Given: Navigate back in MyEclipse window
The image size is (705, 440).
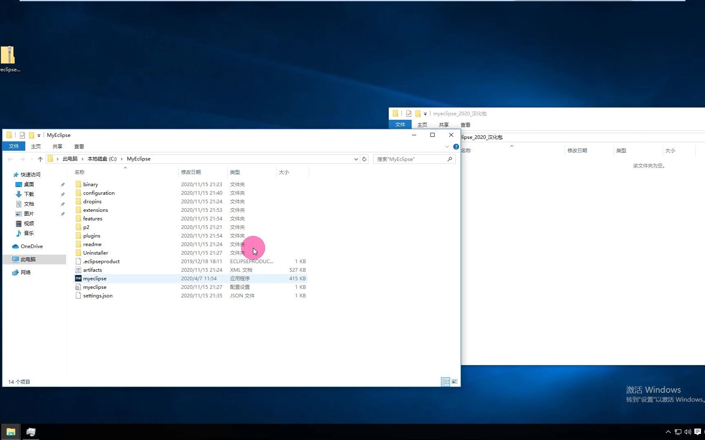Looking at the screenshot, I should pyautogui.click(x=10, y=159).
